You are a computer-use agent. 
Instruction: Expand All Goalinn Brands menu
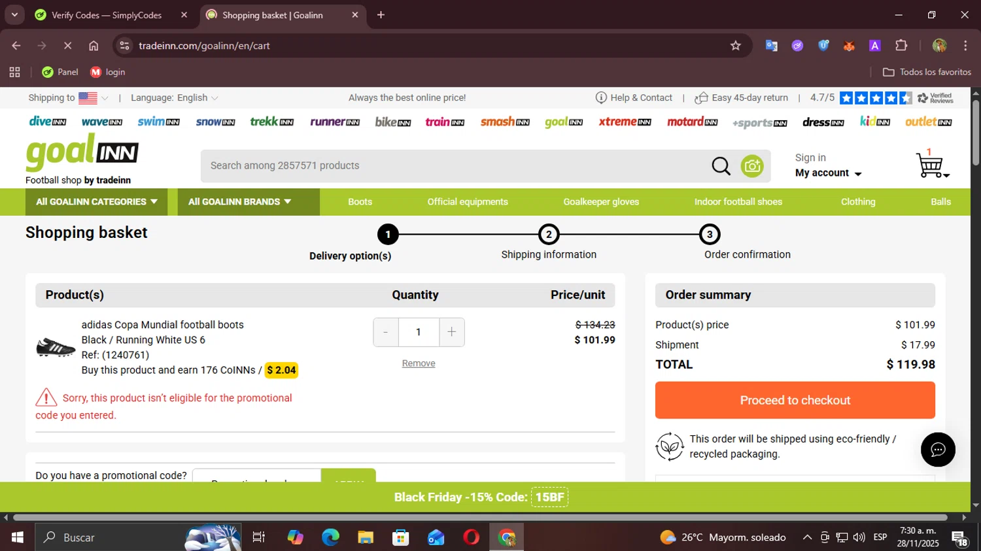click(x=249, y=202)
